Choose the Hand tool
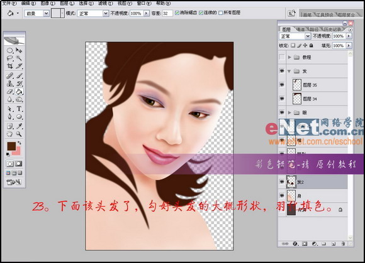Viewport: 365px width, 263px height. [x=10, y=134]
